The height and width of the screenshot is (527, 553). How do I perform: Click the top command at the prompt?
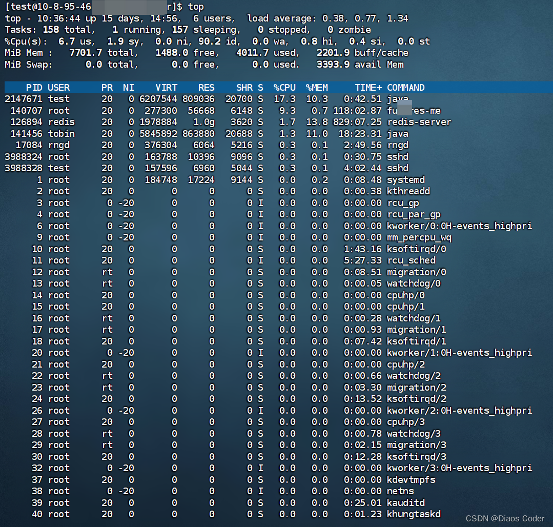click(x=196, y=7)
